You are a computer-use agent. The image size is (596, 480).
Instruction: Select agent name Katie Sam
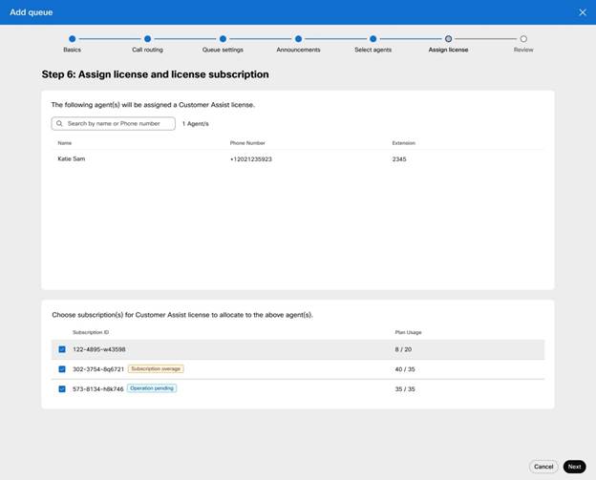72,158
